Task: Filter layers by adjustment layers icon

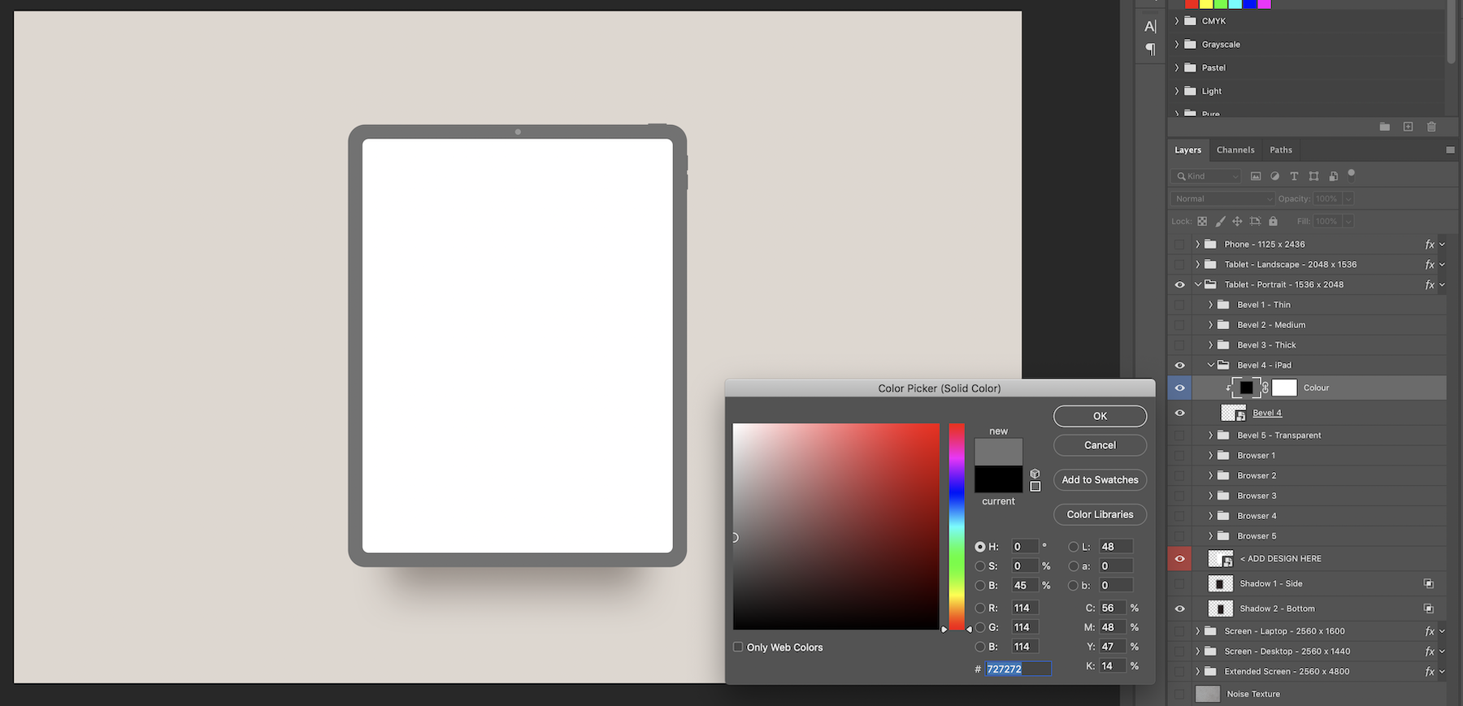Action: click(1274, 175)
